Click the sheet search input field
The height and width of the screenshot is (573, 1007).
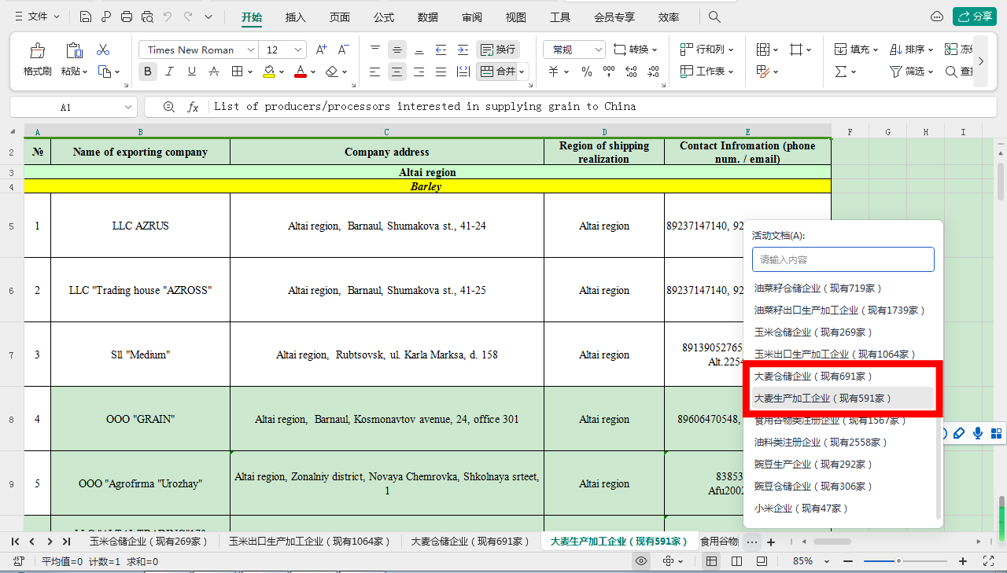[x=843, y=259]
